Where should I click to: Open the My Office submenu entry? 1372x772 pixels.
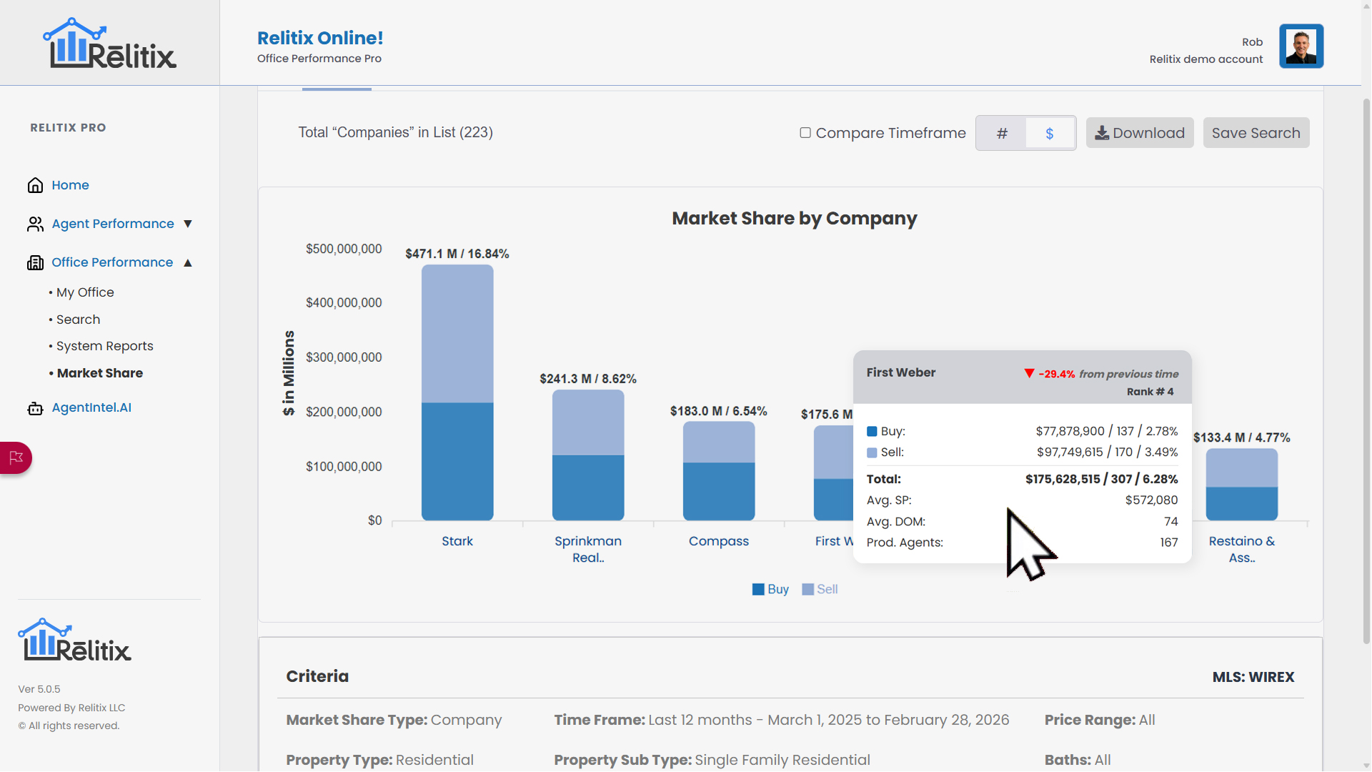click(x=84, y=292)
